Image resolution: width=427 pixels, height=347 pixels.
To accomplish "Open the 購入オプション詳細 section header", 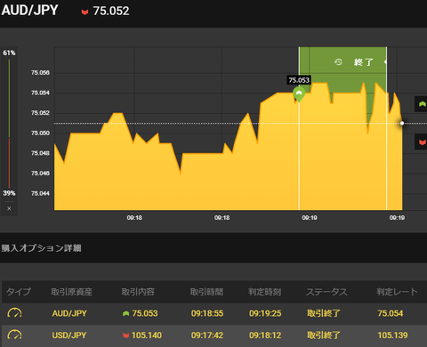I will [x=41, y=248].
